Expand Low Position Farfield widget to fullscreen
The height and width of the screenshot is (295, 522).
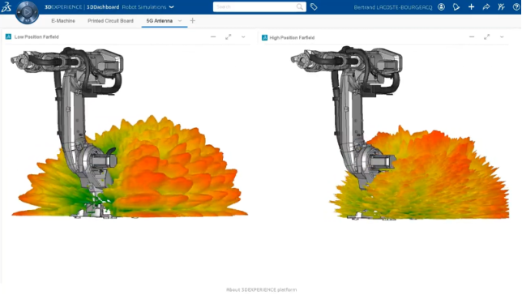pos(228,37)
